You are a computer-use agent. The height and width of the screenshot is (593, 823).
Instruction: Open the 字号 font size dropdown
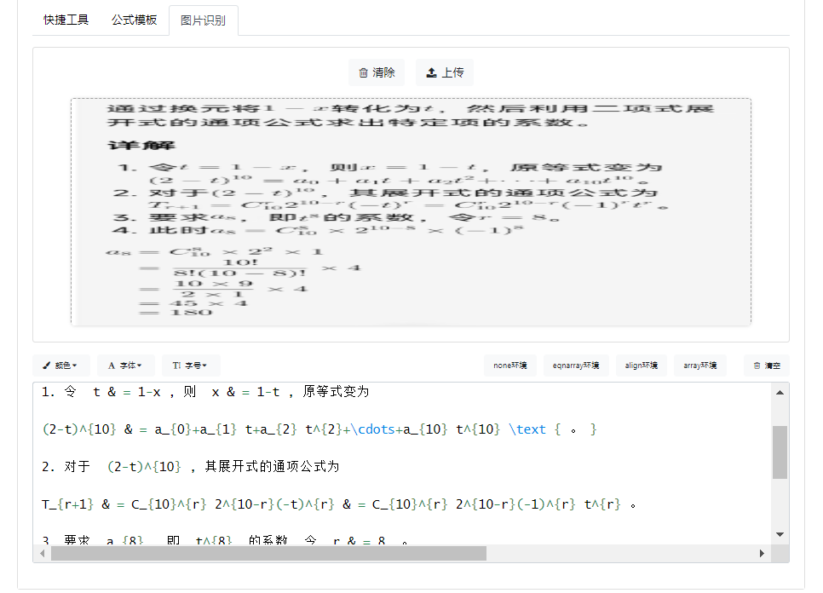191,365
